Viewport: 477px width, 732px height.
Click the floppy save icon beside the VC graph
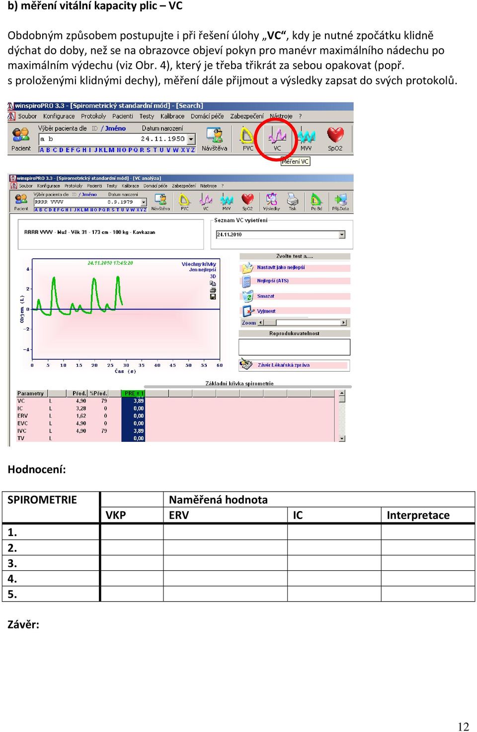coord(213,297)
